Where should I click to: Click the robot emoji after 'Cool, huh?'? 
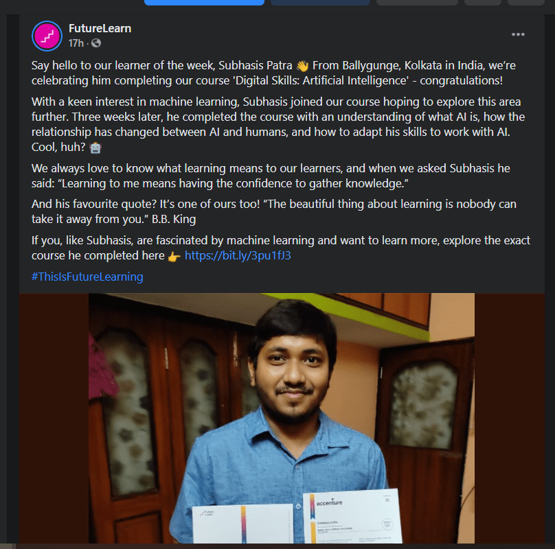pos(95,148)
